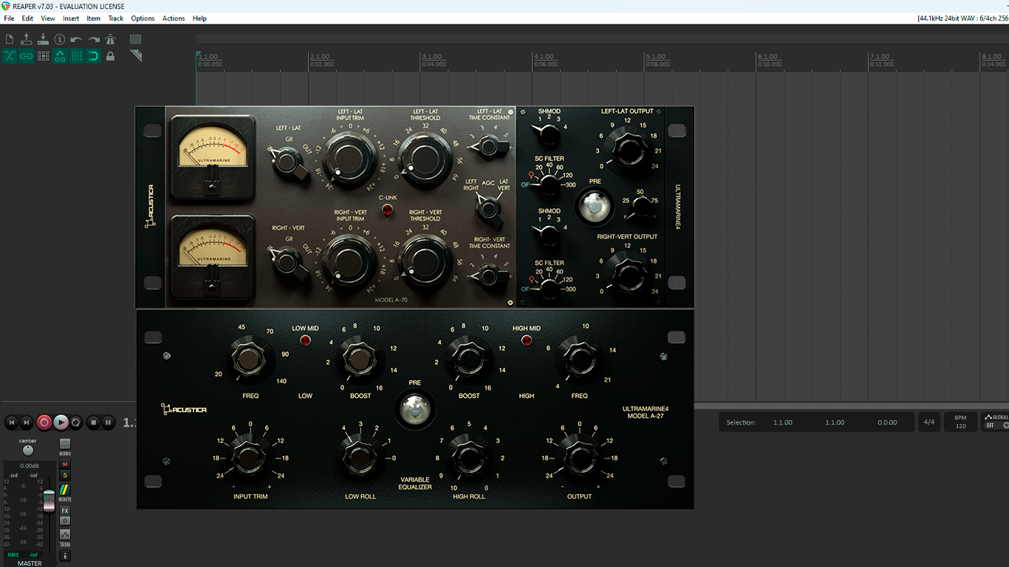Screen dimensions: 1009x567
Task: Open the View menu
Action: tap(48, 18)
